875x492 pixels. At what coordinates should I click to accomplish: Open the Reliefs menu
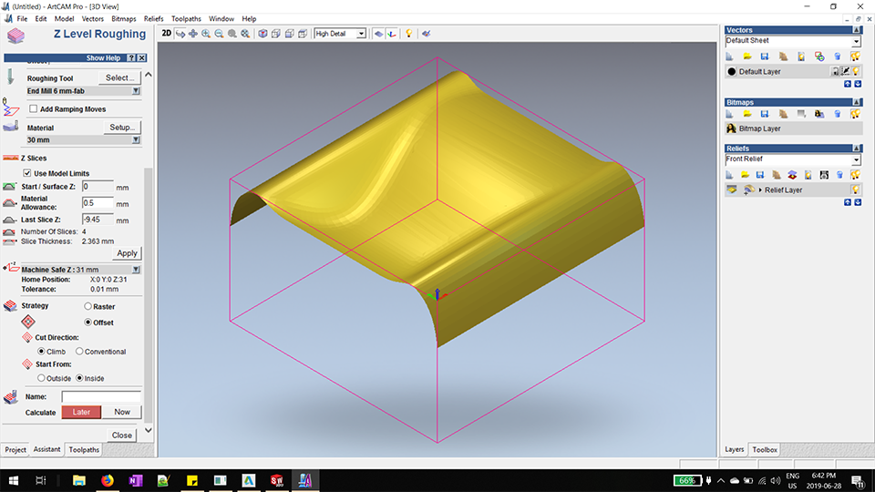coord(153,18)
